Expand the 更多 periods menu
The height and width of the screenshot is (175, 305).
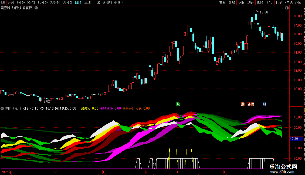pos(119,2)
